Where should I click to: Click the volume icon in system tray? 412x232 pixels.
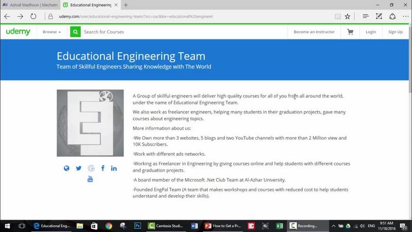[x=363, y=226]
